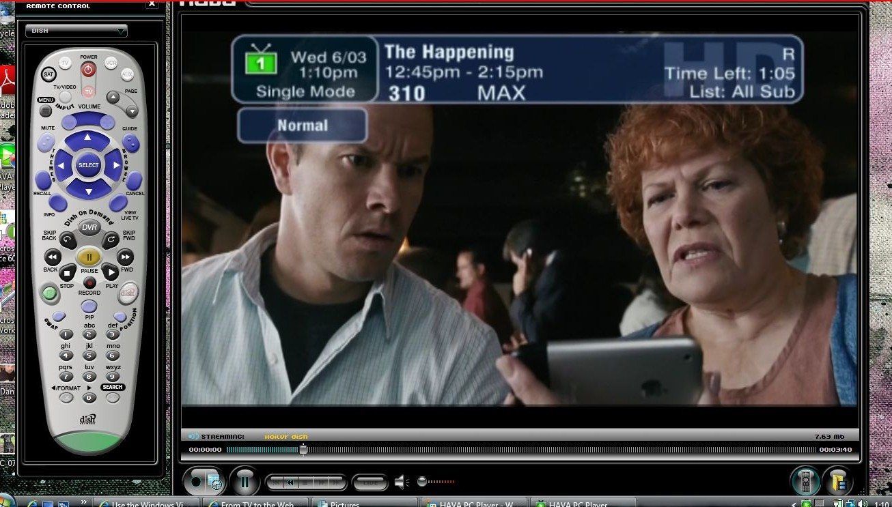
Task: Click the PAGE down arrow button
Action: (x=131, y=111)
